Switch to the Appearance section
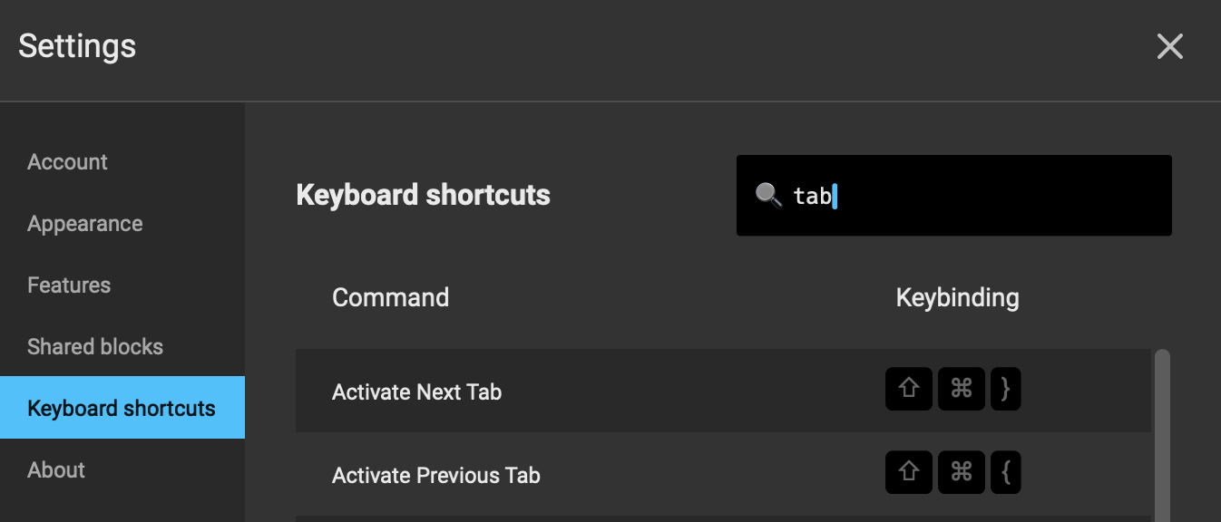The image size is (1221, 522). point(84,223)
